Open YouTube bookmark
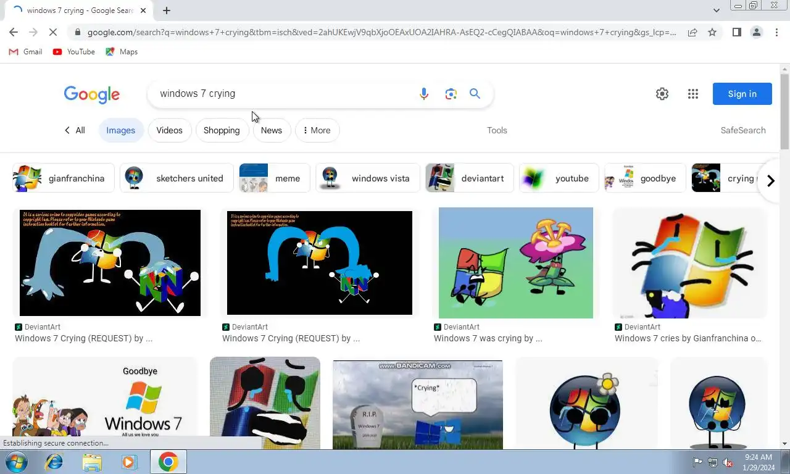The image size is (790, 474). click(x=74, y=52)
